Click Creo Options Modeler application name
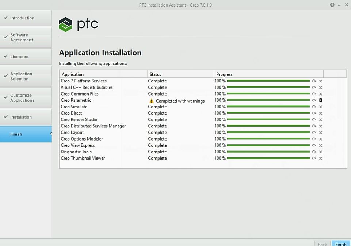351x246 pixels. click(x=82, y=139)
